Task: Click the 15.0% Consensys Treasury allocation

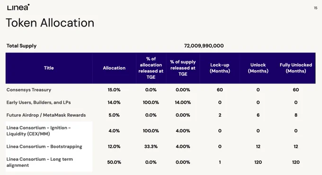Action: pos(114,90)
